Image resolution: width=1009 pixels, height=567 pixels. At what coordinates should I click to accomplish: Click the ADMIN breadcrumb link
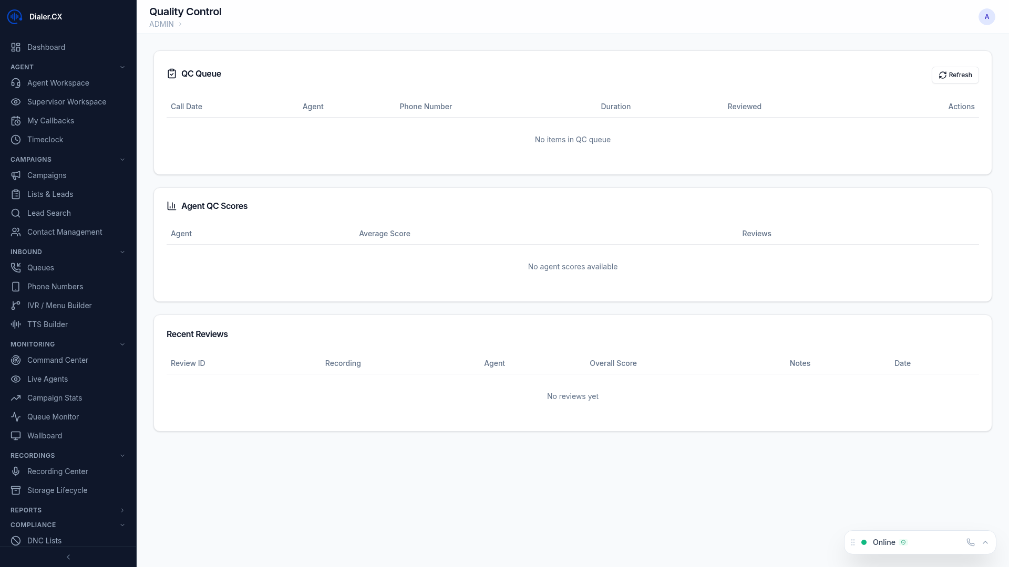(161, 24)
